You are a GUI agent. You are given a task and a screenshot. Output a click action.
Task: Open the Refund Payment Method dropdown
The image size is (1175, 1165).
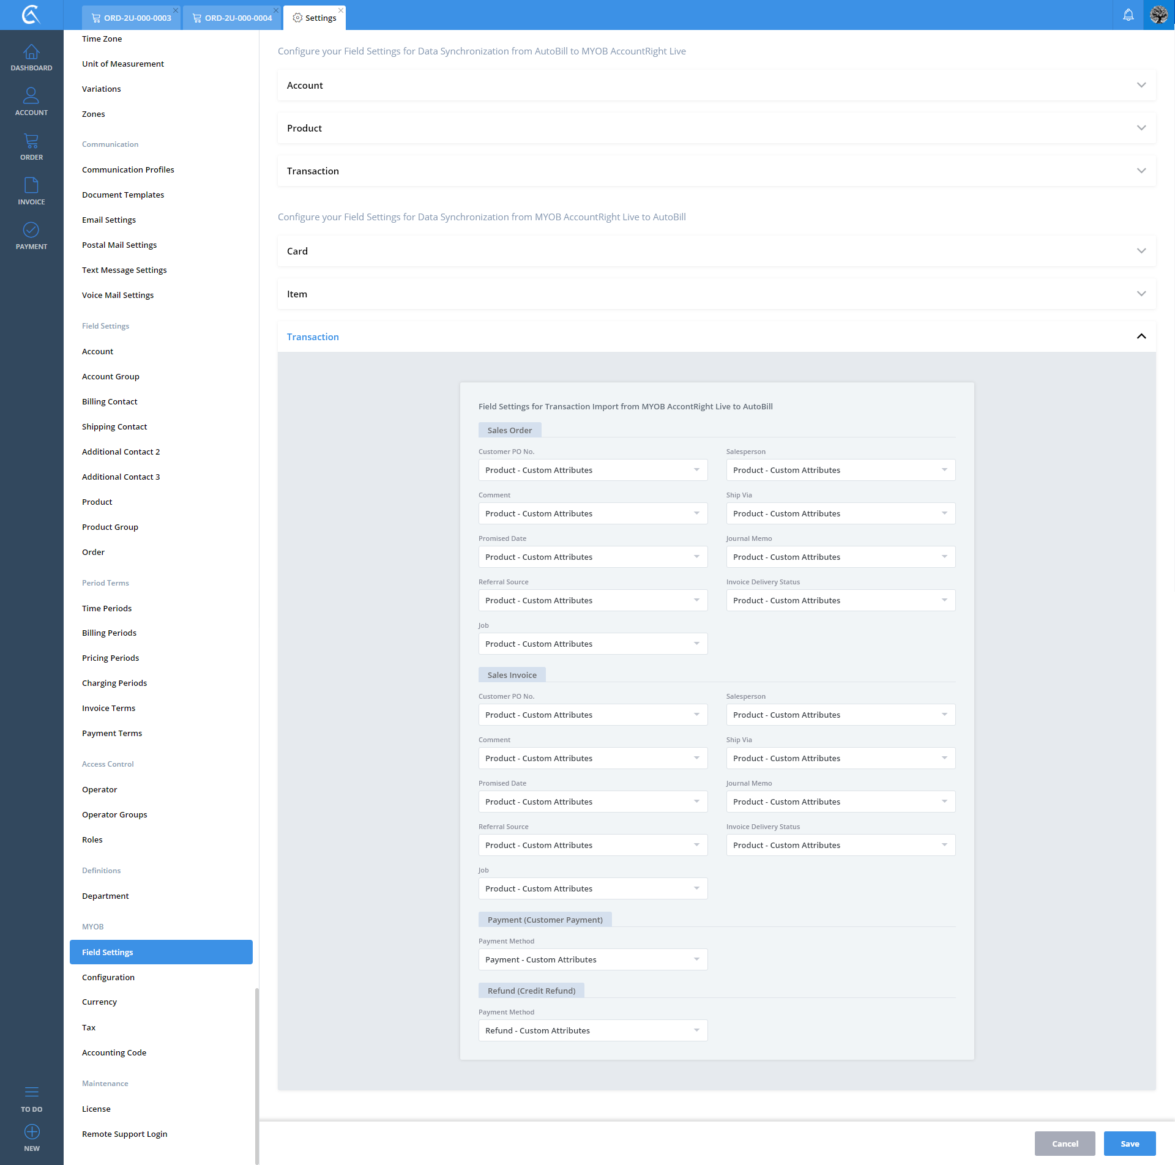(592, 1030)
